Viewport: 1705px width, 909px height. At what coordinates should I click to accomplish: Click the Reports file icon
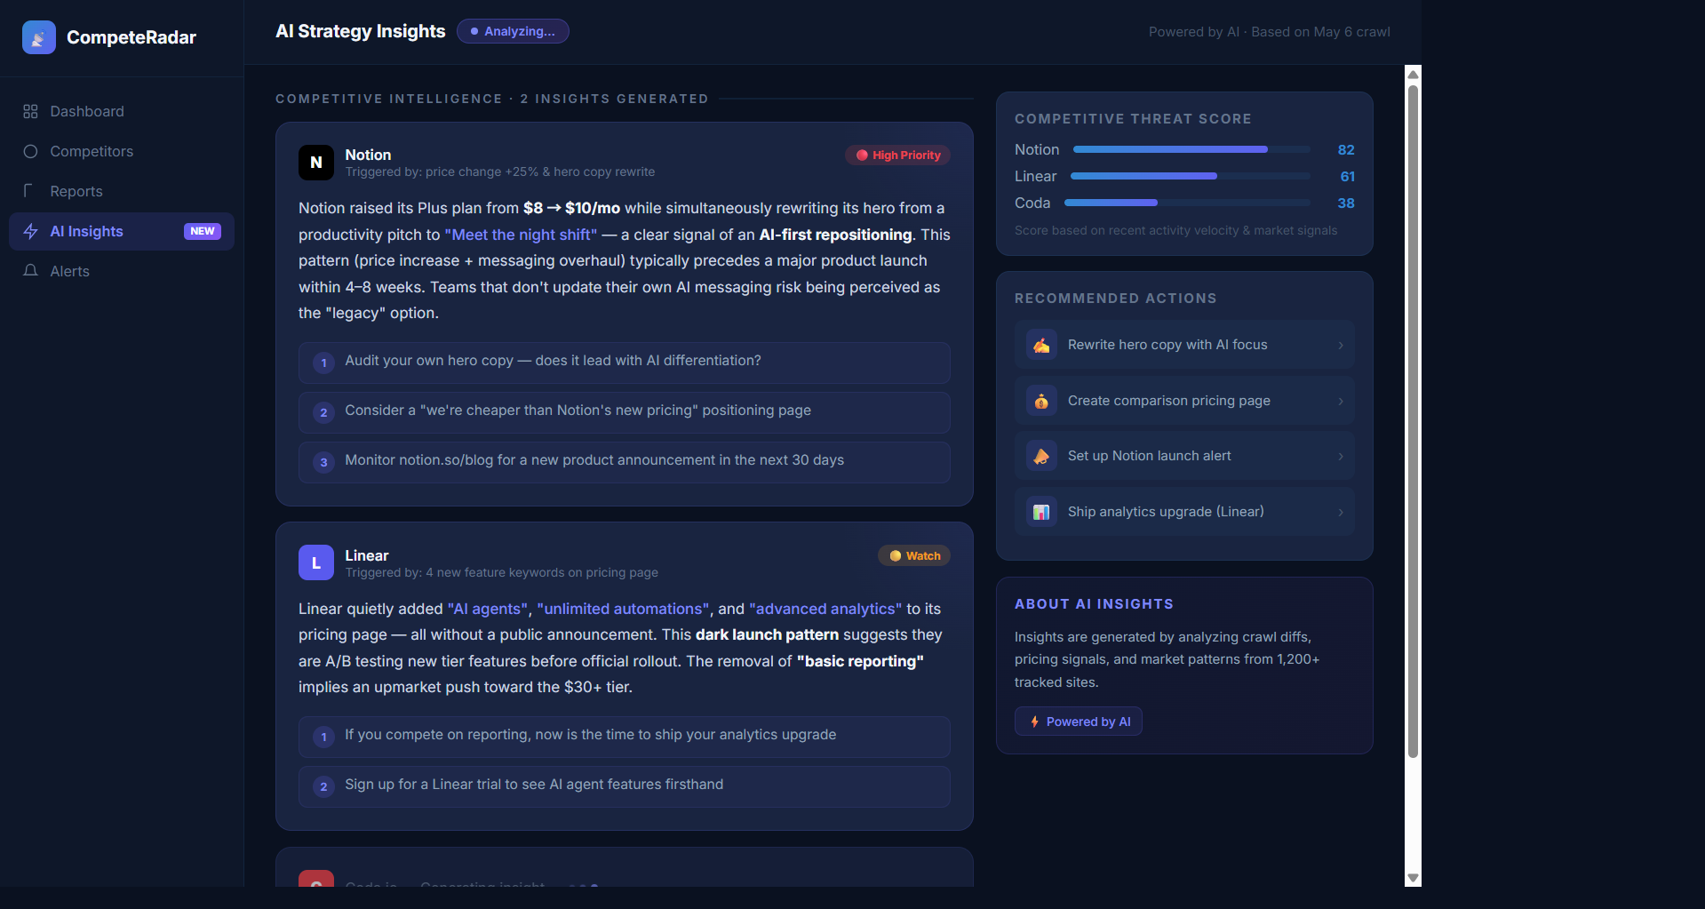click(30, 191)
